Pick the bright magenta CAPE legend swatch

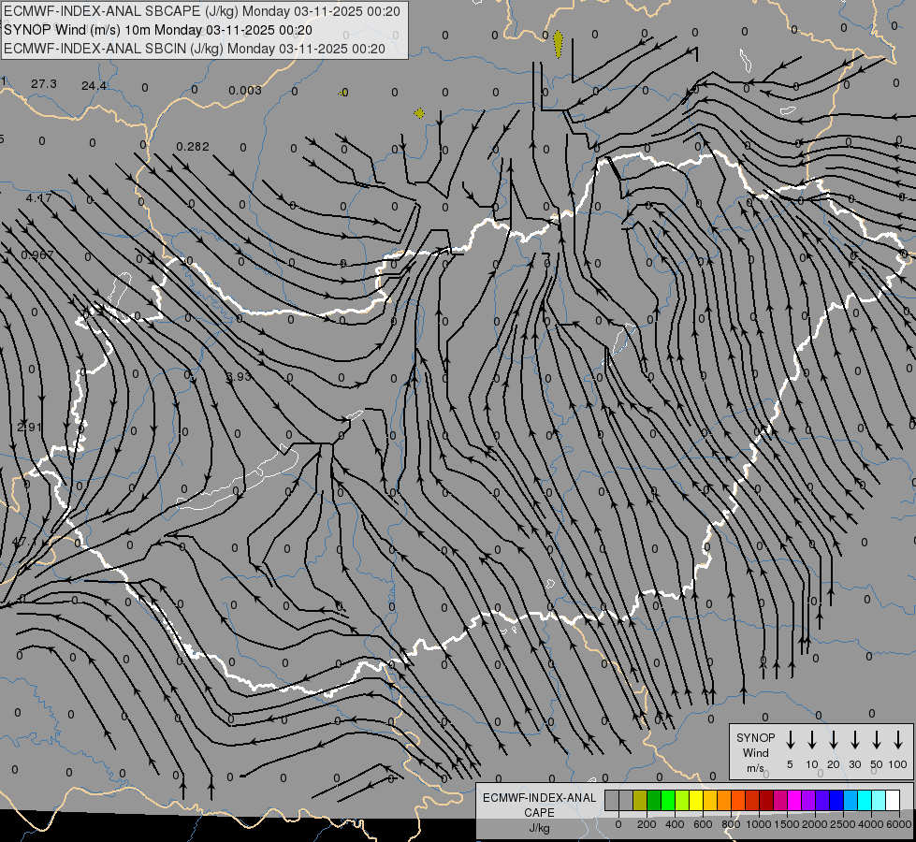coord(795,801)
